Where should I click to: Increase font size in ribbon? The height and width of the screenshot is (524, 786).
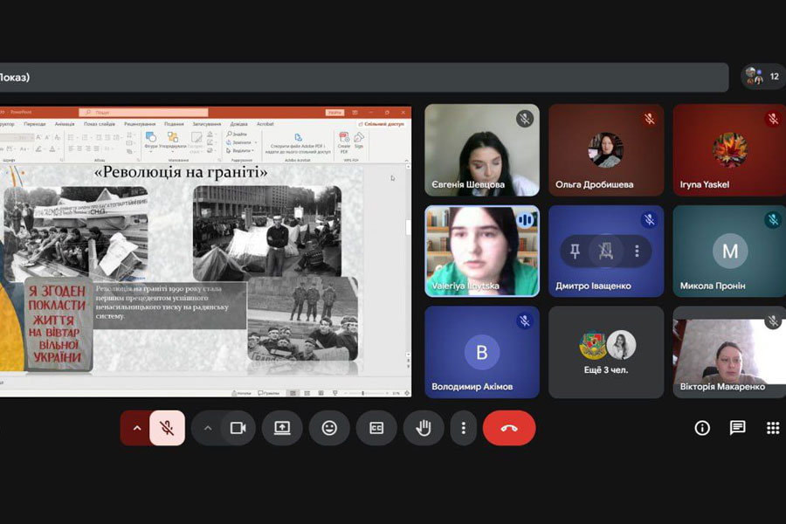pos(38,137)
